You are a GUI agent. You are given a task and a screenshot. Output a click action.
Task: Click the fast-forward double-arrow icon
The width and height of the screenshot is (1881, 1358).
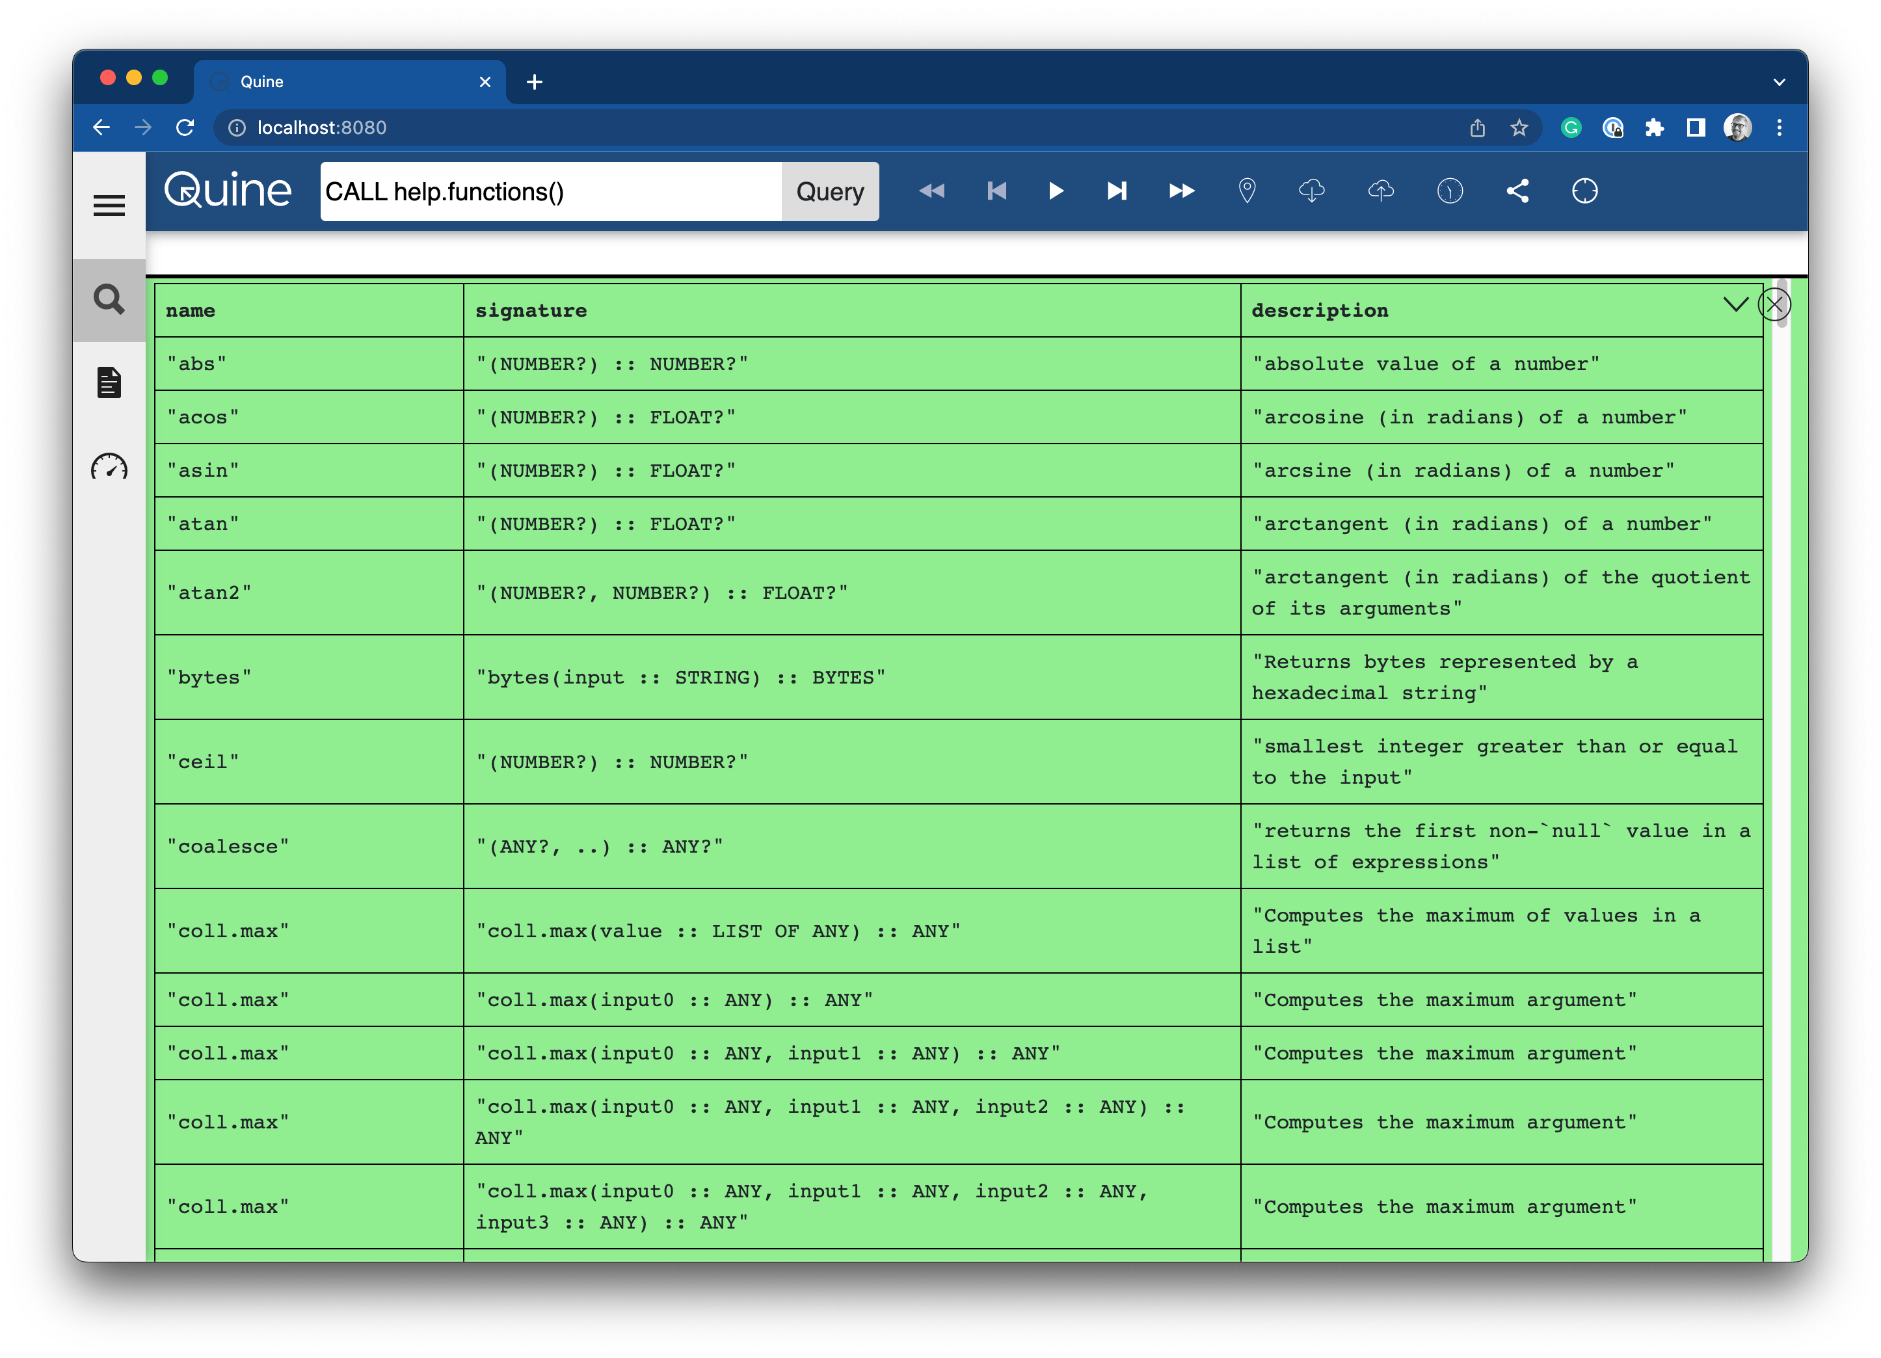pyautogui.click(x=1181, y=192)
